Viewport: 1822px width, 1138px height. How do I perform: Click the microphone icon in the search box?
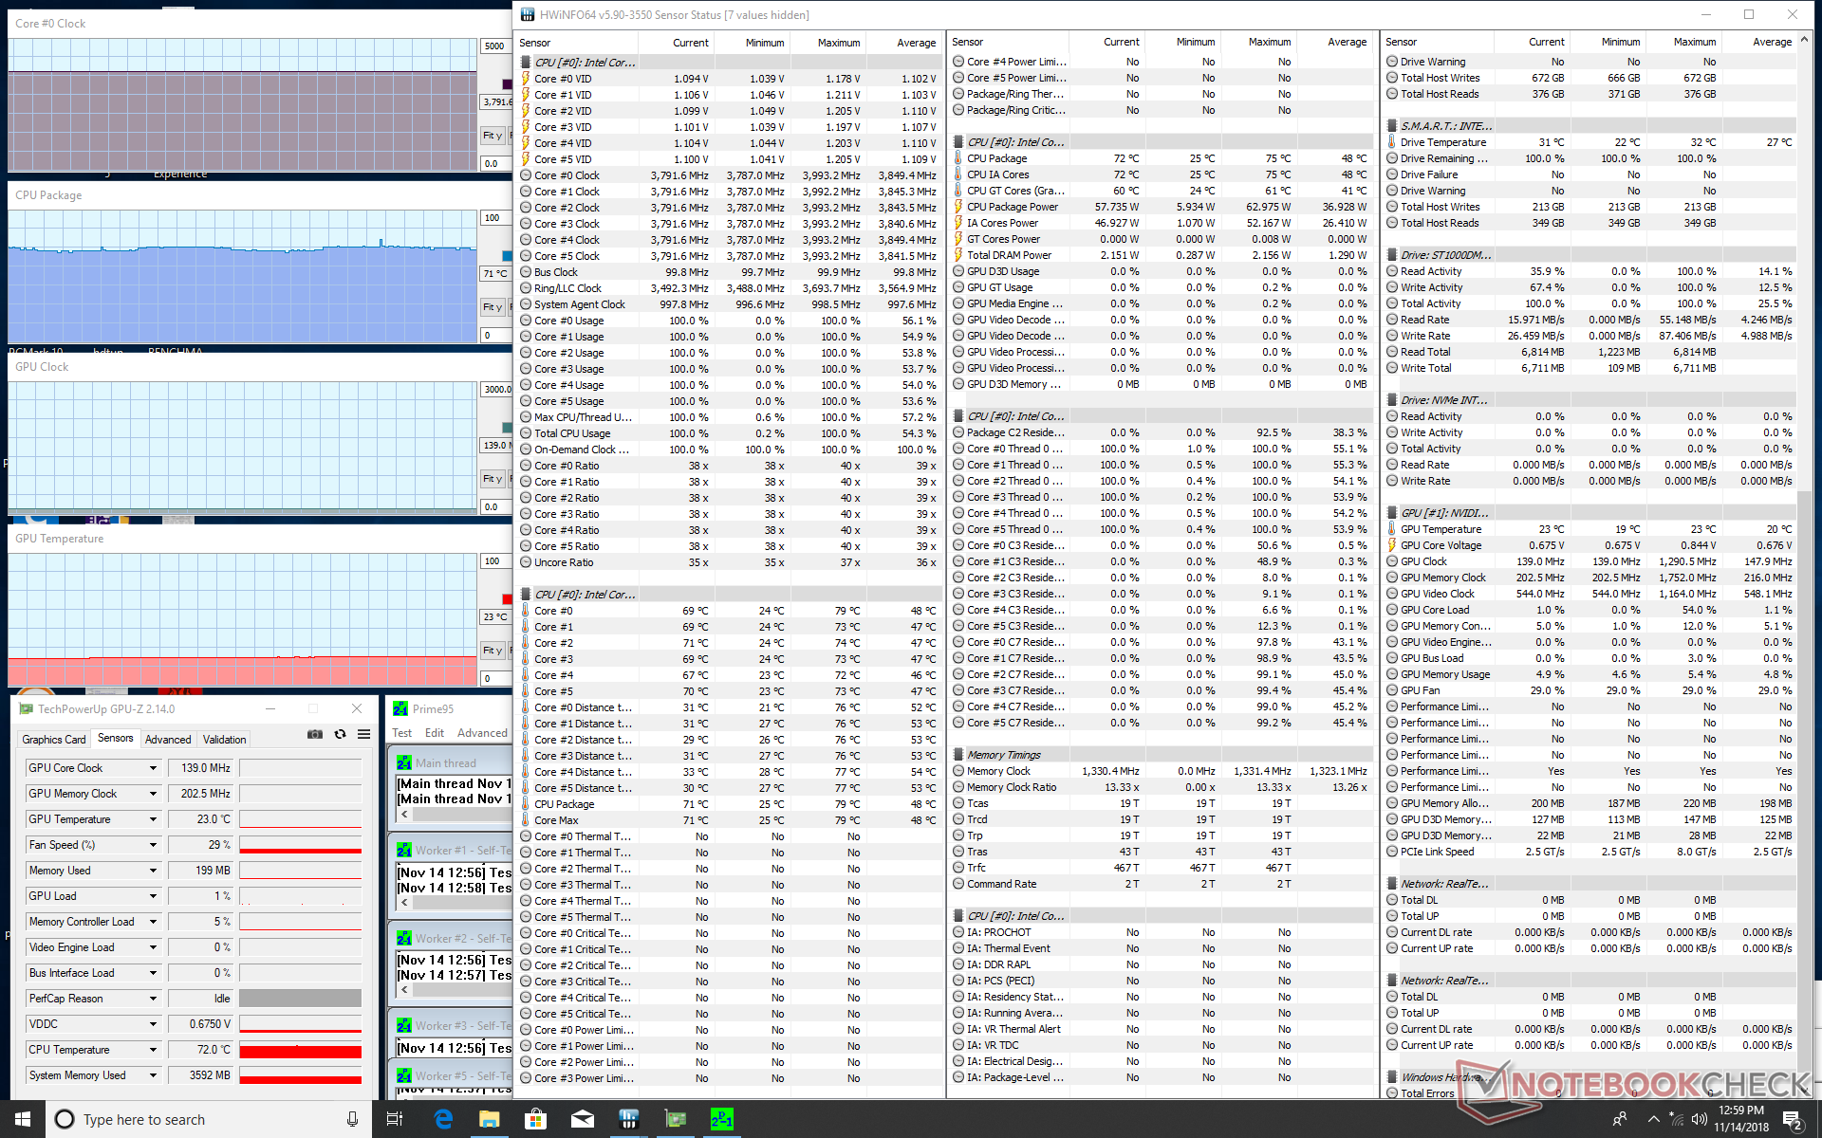click(352, 1119)
